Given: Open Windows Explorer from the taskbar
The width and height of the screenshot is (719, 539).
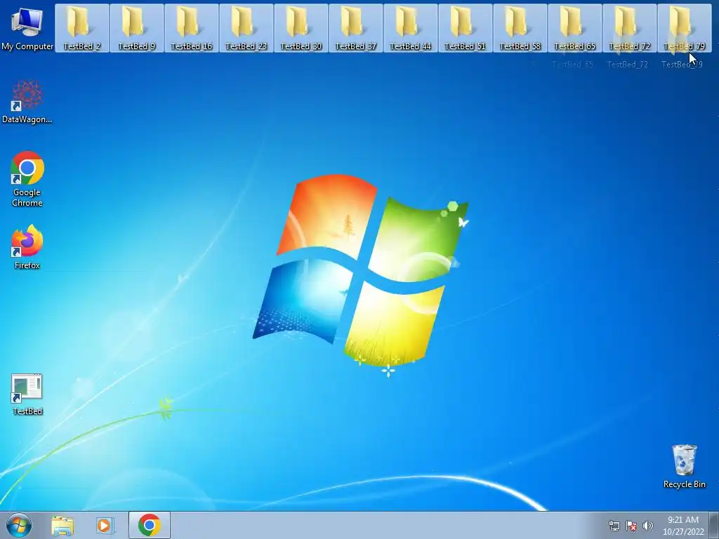Looking at the screenshot, I should click(x=62, y=525).
